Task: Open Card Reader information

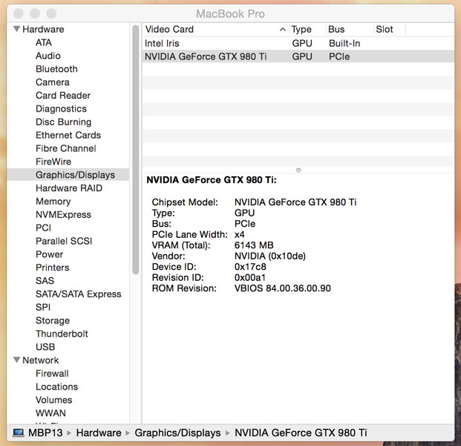Action: (63, 95)
